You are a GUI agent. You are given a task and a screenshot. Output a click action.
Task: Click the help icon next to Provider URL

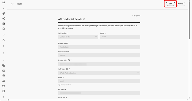click(69, 60)
